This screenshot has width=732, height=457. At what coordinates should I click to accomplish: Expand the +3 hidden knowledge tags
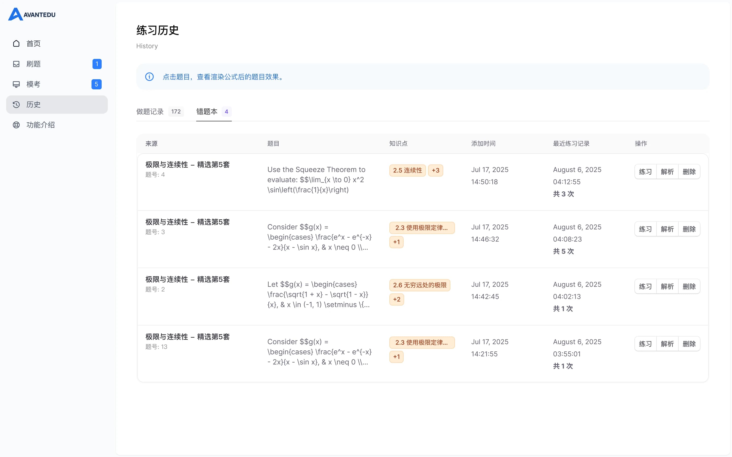click(x=435, y=170)
